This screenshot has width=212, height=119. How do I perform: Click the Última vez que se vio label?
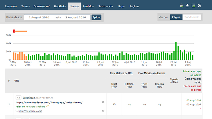(x=193, y=81)
